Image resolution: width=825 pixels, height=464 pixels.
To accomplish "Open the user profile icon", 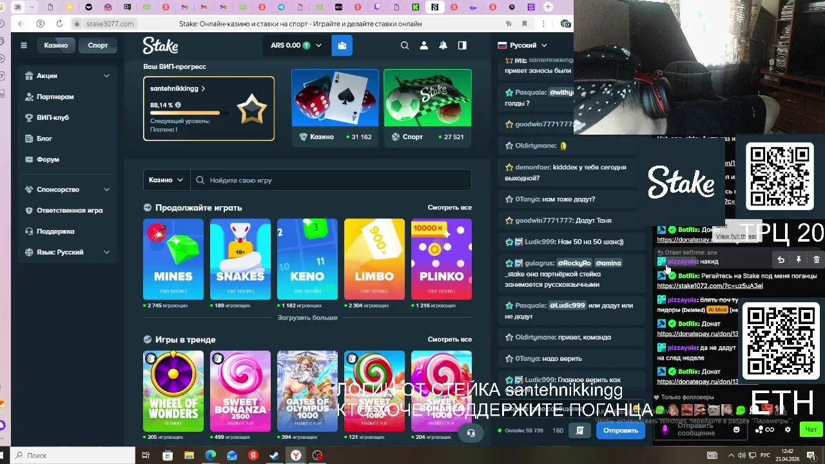I will (423, 45).
